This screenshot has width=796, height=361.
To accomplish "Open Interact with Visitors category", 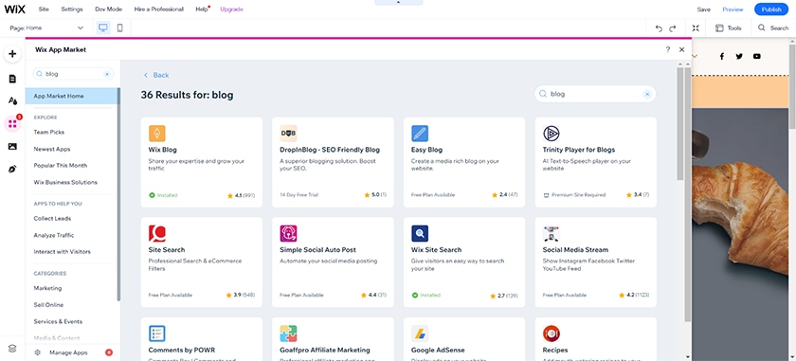I will [x=63, y=252].
